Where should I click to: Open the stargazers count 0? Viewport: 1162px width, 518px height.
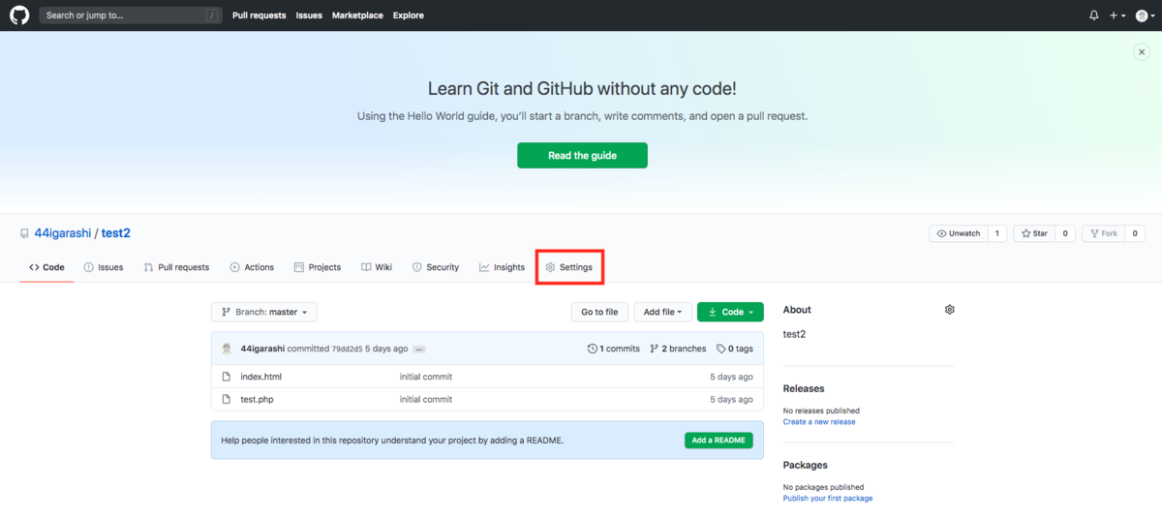pos(1064,233)
